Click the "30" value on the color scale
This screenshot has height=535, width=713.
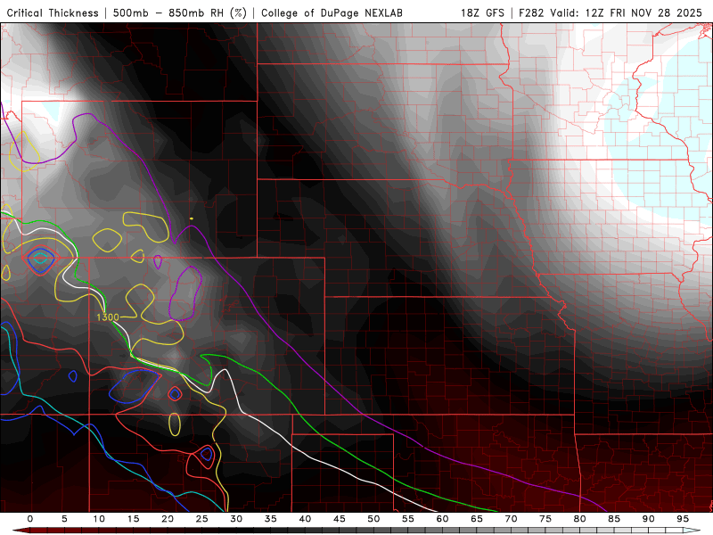[x=236, y=519]
